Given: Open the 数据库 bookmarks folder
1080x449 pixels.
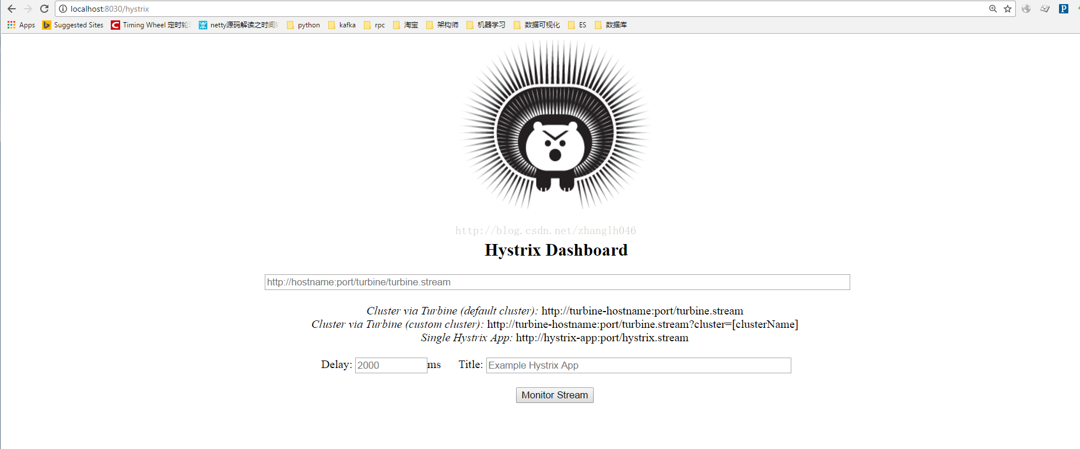Looking at the screenshot, I should (x=611, y=25).
